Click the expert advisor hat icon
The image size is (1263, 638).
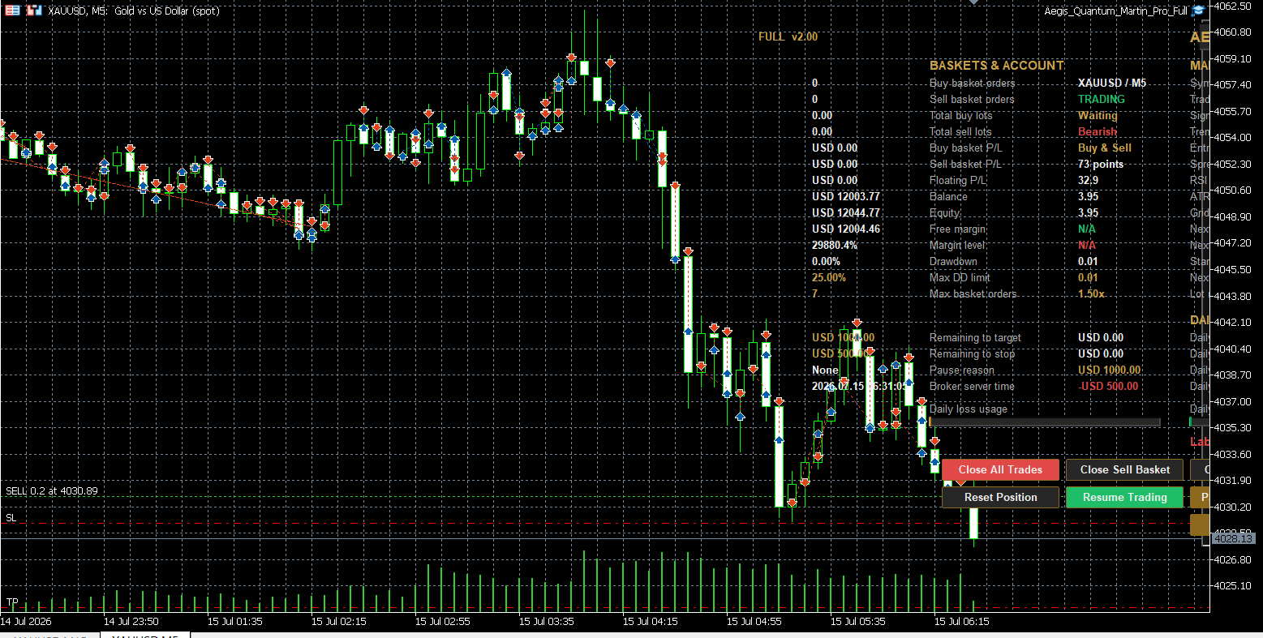pyautogui.click(x=1198, y=11)
